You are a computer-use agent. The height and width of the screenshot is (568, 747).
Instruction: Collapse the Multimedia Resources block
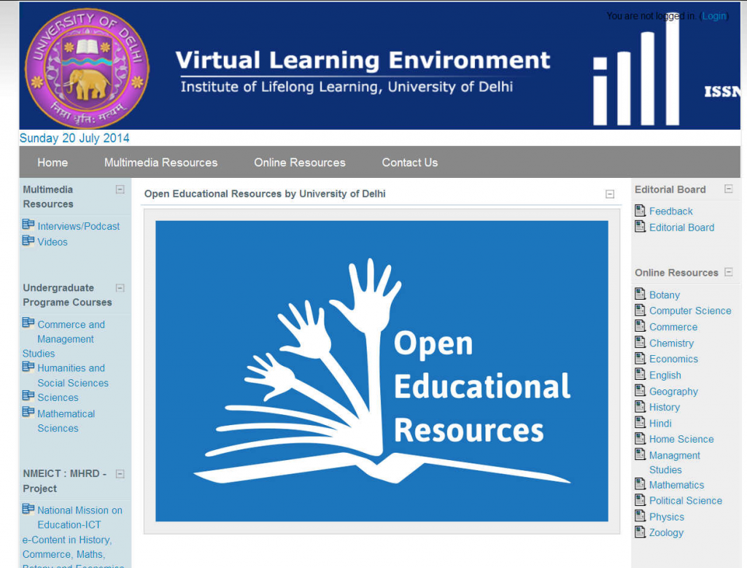point(119,188)
